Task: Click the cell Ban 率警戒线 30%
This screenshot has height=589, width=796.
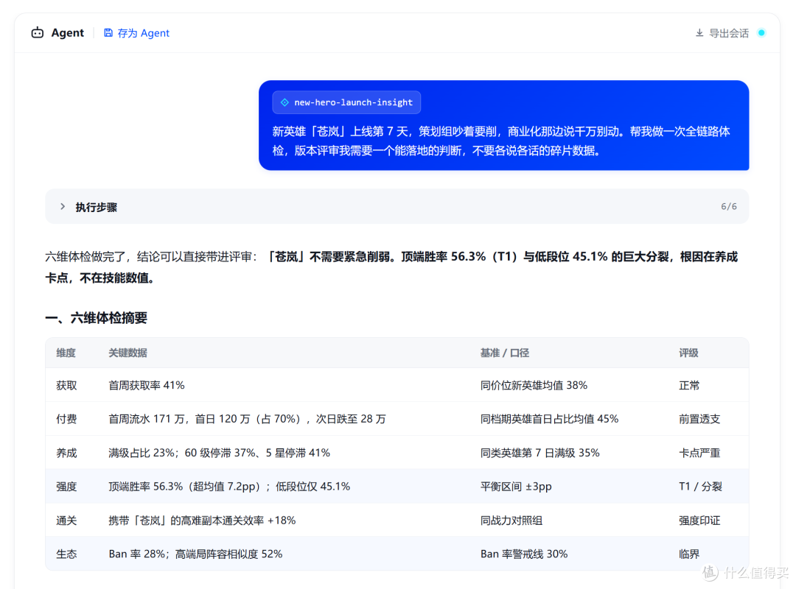Action: [524, 554]
